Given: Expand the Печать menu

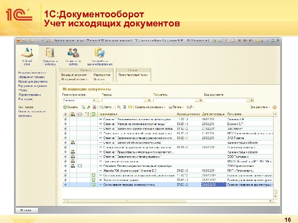Looking at the screenshot, I should tap(176, 107).
